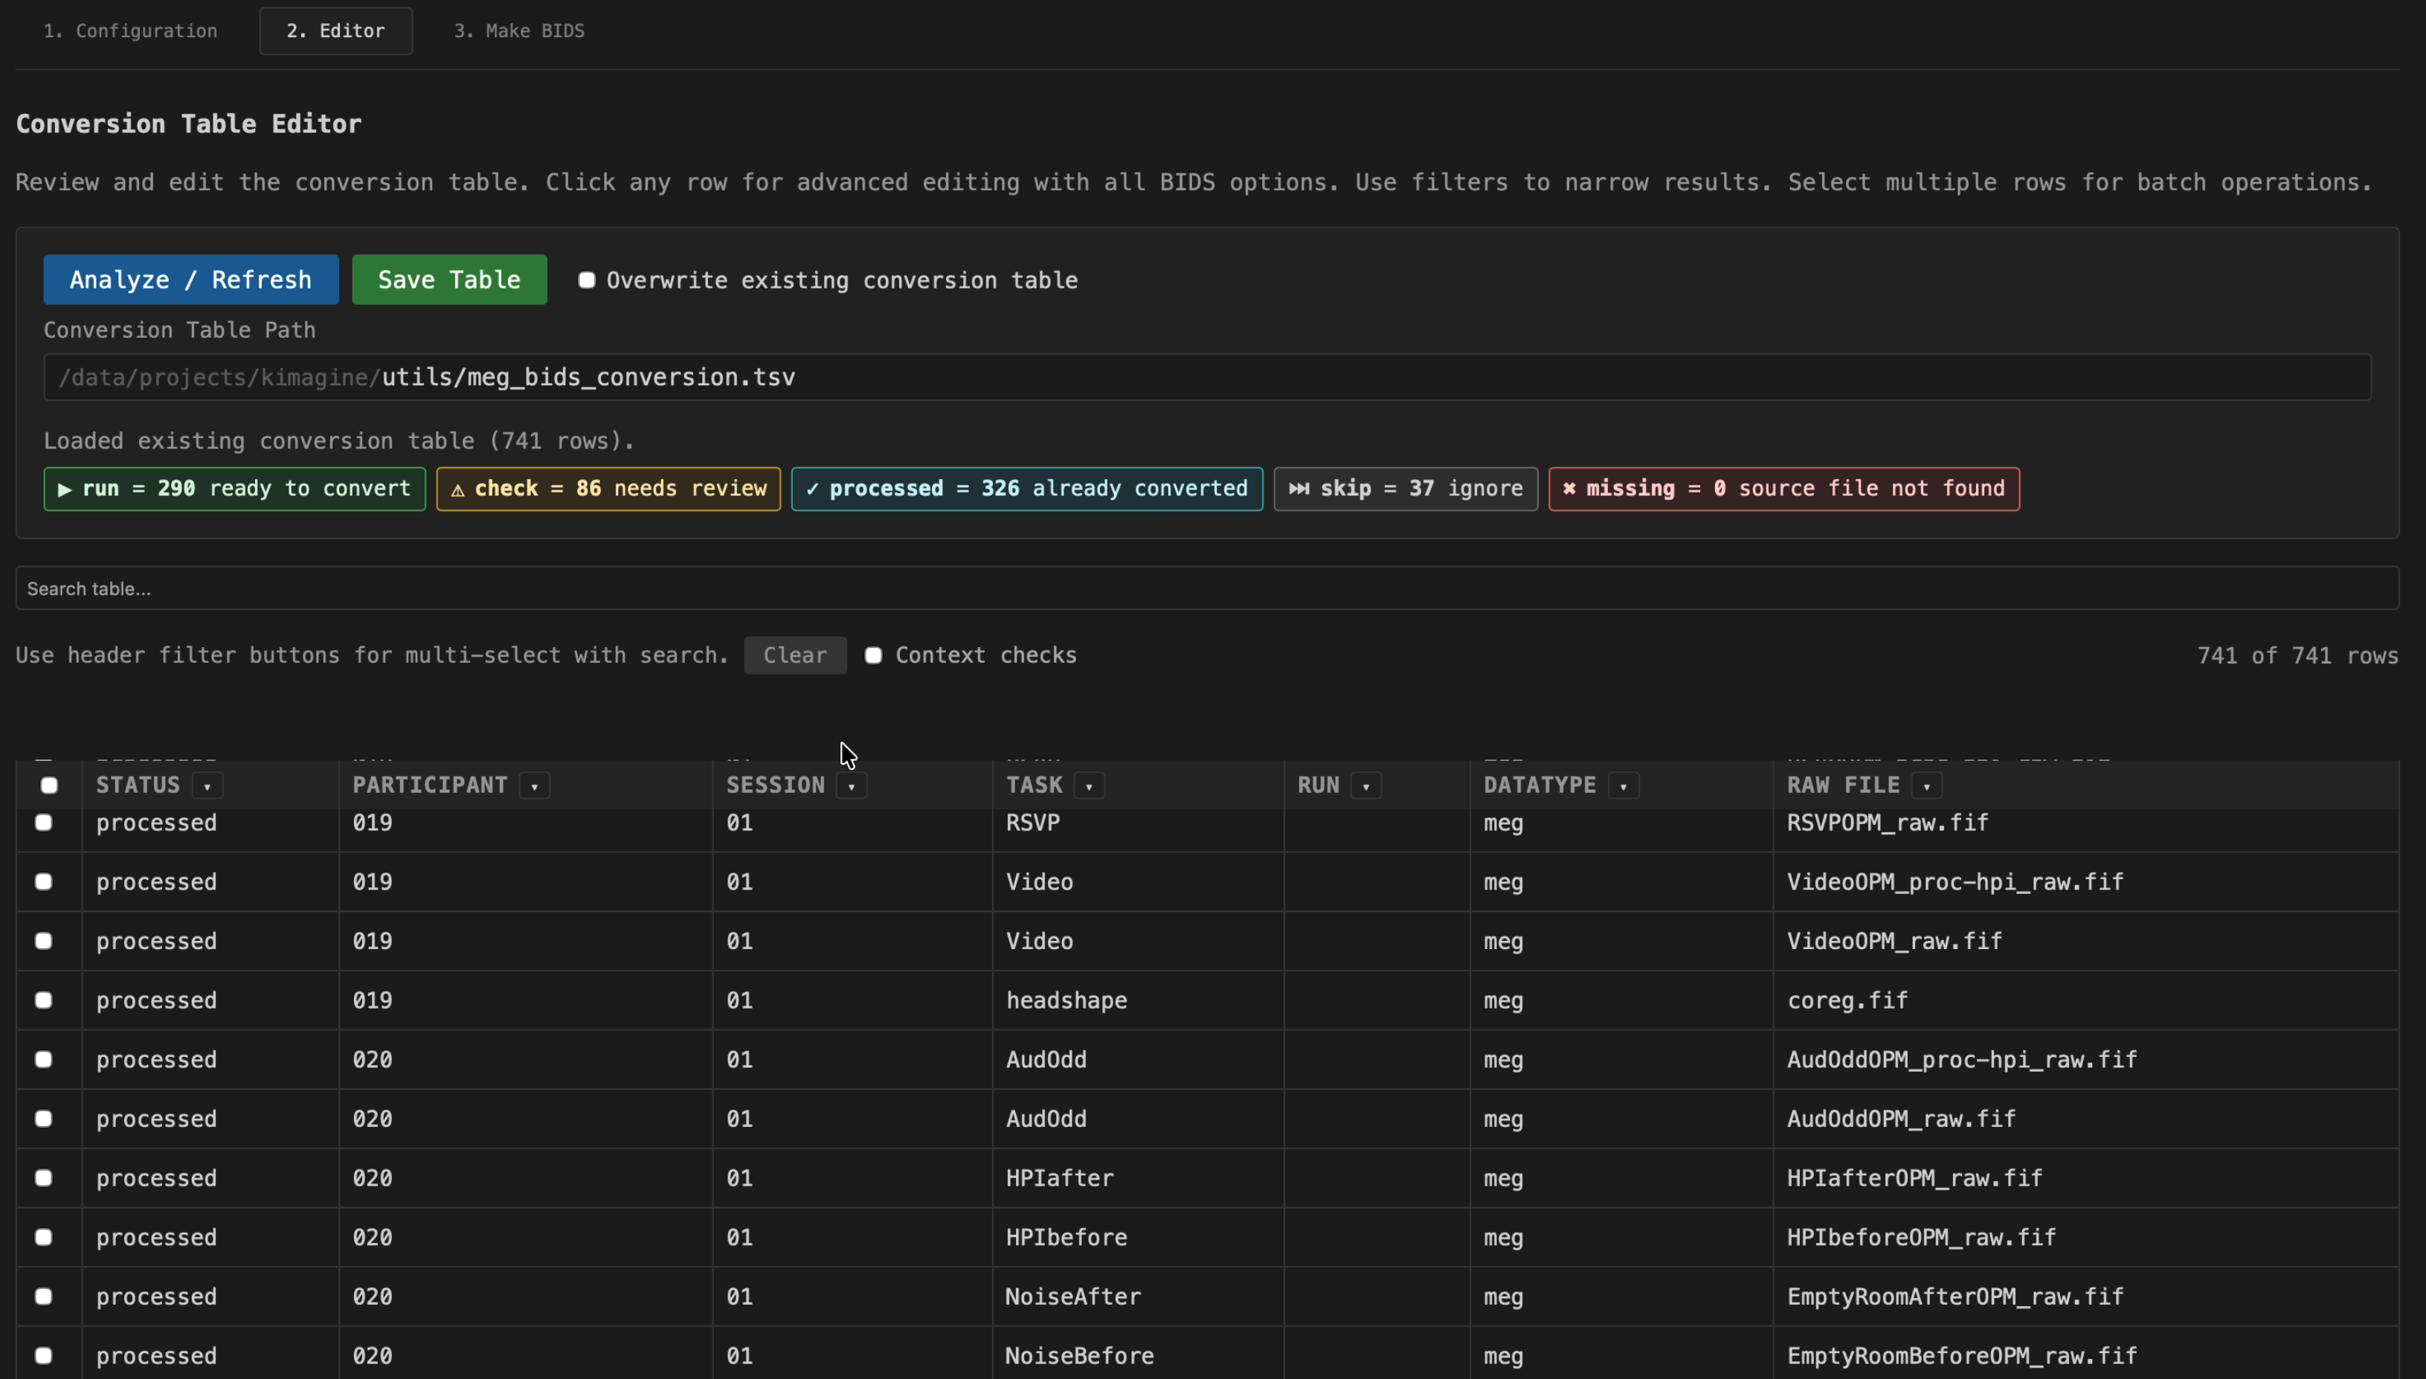Focus the Search table field
2426x1379 pixels.
(x=1206, y=588)
